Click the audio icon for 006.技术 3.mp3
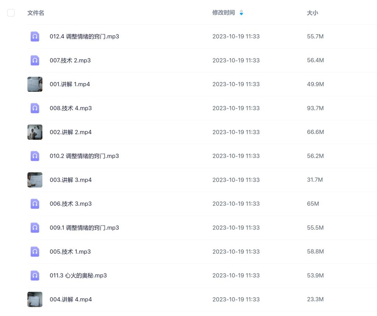This screenshot has width=377, height=316. click(x=35, y=204)
